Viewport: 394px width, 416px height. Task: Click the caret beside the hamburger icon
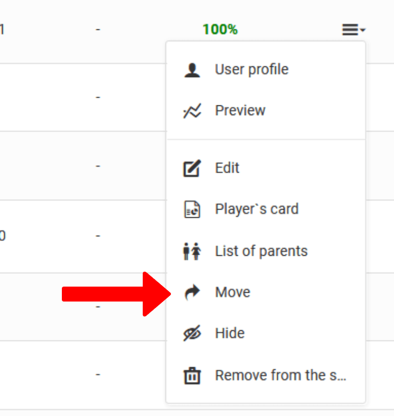(363, 30)
